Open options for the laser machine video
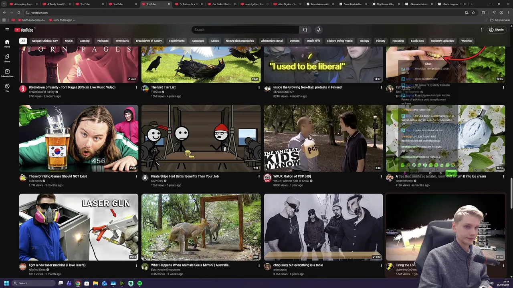The width and height of the screenshot is (513, 288). pos(137,265)
